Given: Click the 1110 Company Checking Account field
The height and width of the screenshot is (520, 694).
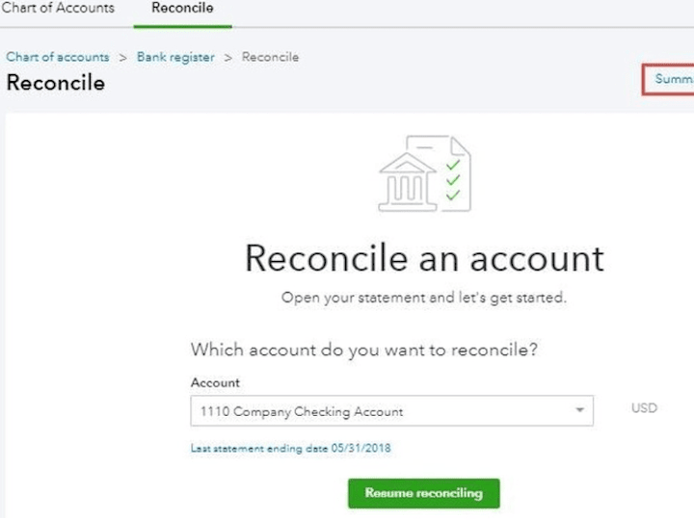Looking at the screenshot, I should coord(391,411).
